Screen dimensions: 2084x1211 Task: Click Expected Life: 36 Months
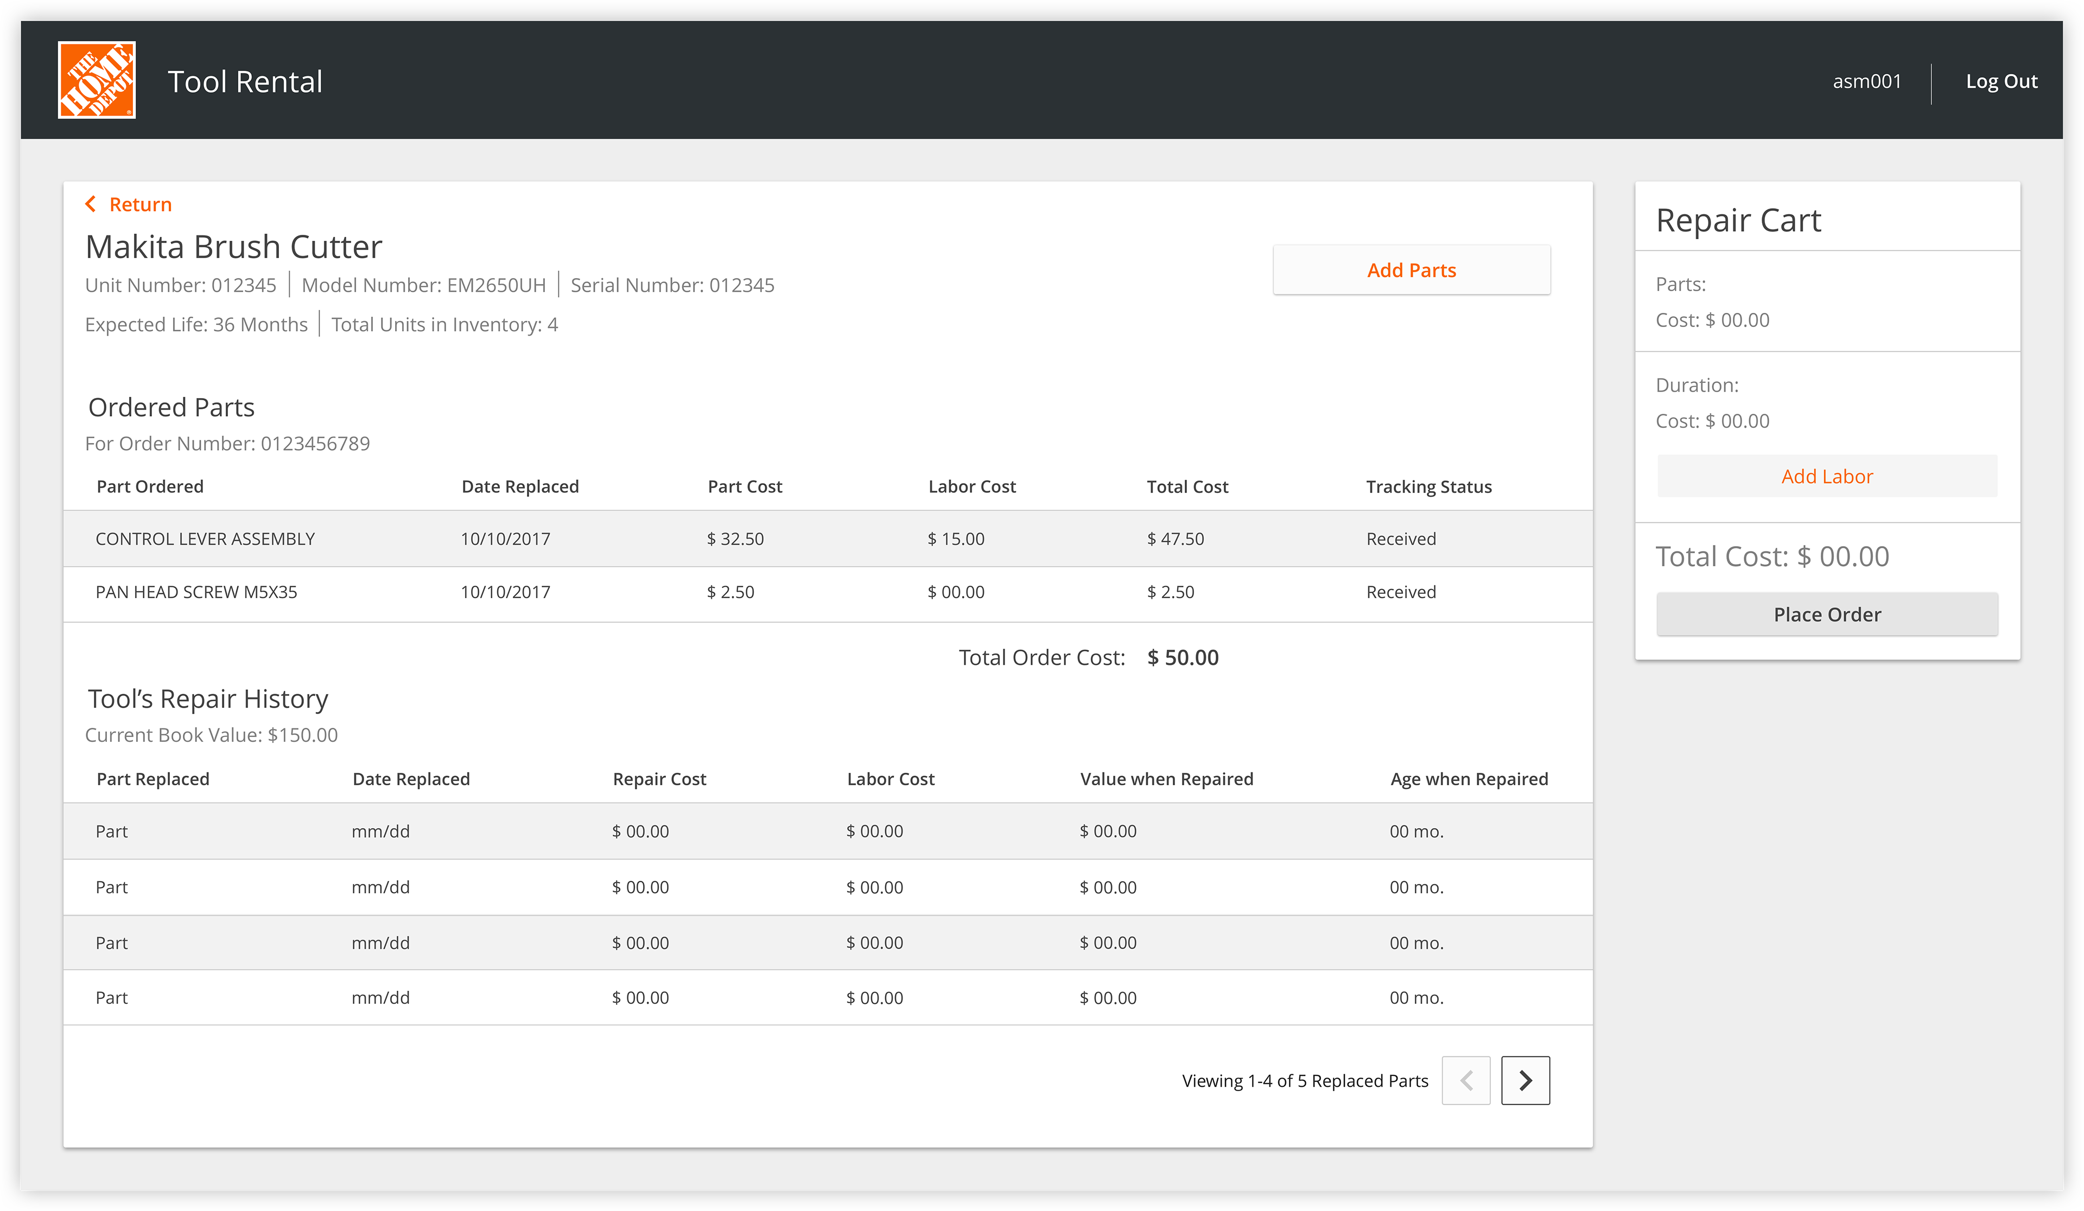(x=196, y=325)
